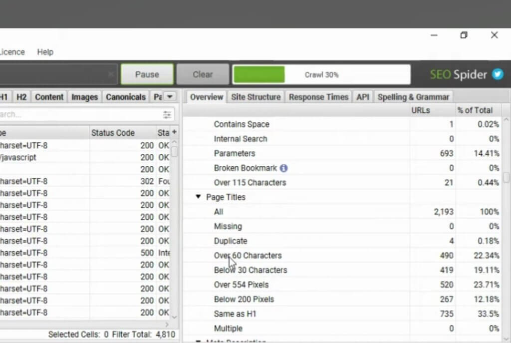Click the 2,193 URLs value
This screenshot has width=511, height=343.
pos(444,212)
